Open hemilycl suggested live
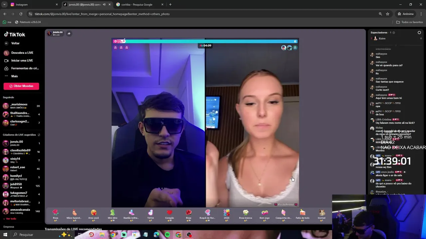The image size is (426, 239). point(21,177)
